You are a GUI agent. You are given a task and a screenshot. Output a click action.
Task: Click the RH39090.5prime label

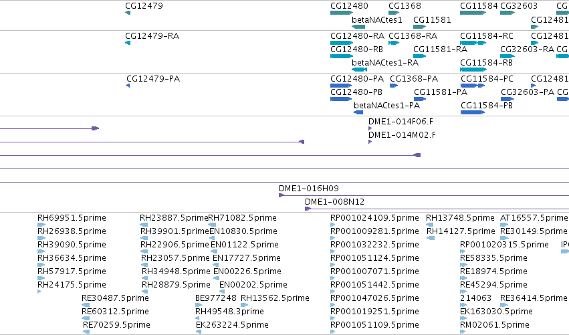(x=72, y=245)
